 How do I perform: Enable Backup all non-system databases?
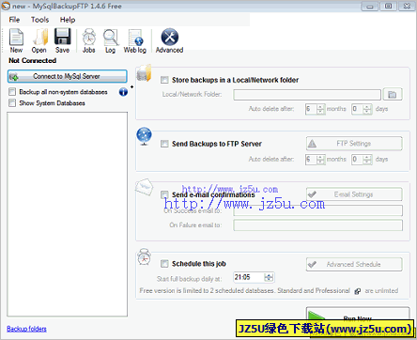[x=12, y=92]
